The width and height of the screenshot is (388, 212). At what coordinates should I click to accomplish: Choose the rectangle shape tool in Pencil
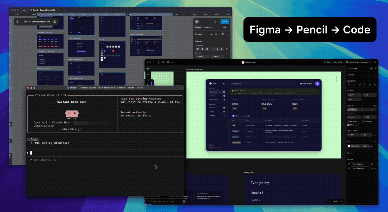pos(148,74)
